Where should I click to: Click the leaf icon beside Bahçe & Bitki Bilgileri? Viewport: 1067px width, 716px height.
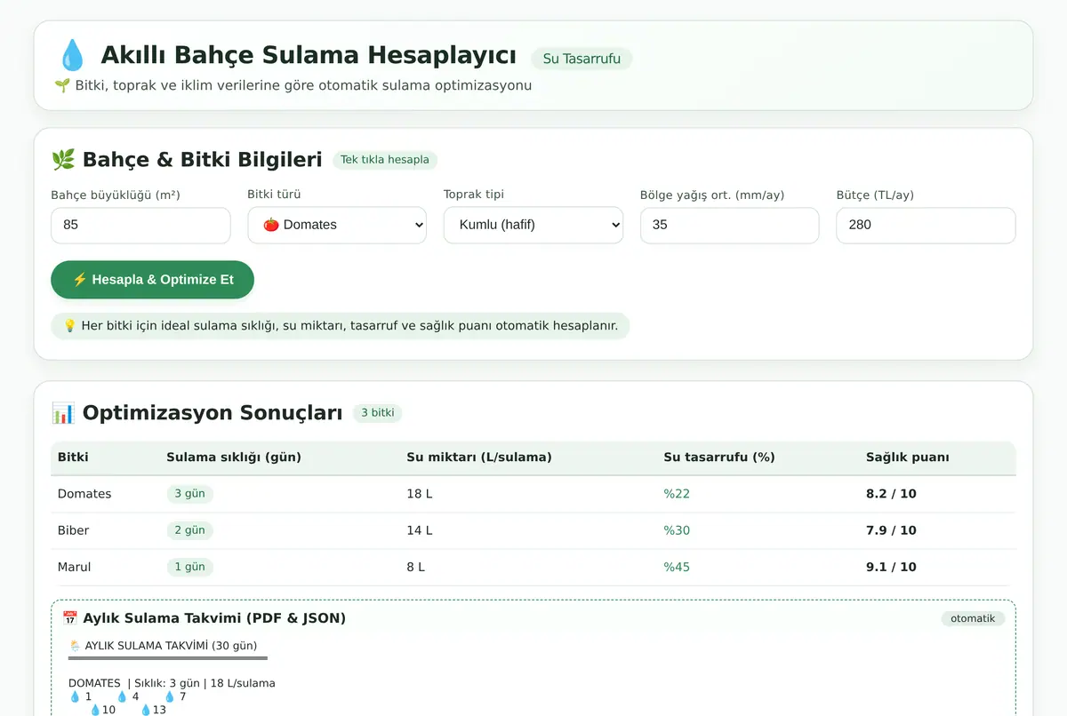[63, 160]
